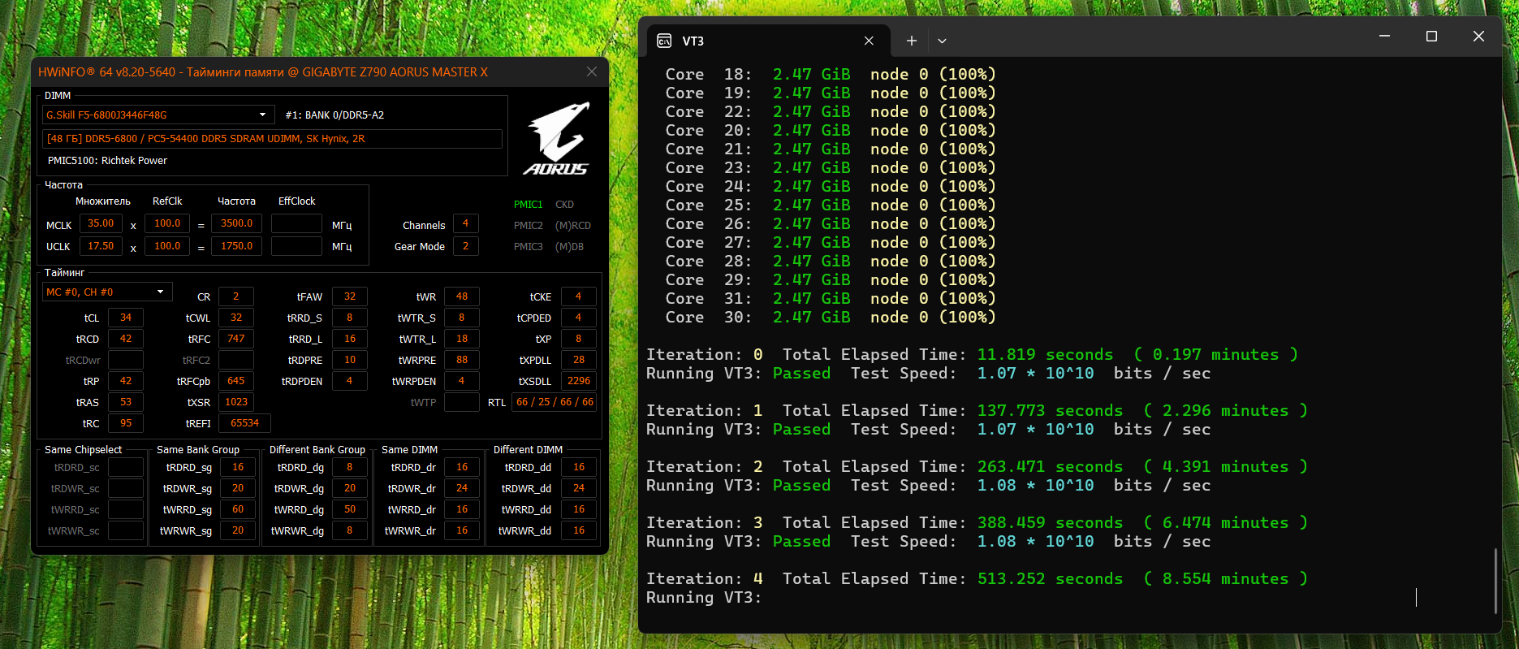The image size is (1519, 649).
Task: Click the tRCD value 42
Action: [x=126, y=339]
